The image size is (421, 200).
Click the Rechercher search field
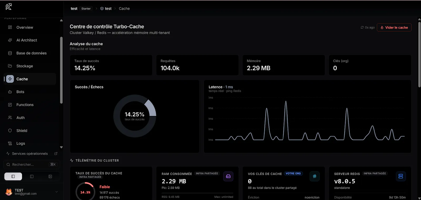tap(32, 164)
